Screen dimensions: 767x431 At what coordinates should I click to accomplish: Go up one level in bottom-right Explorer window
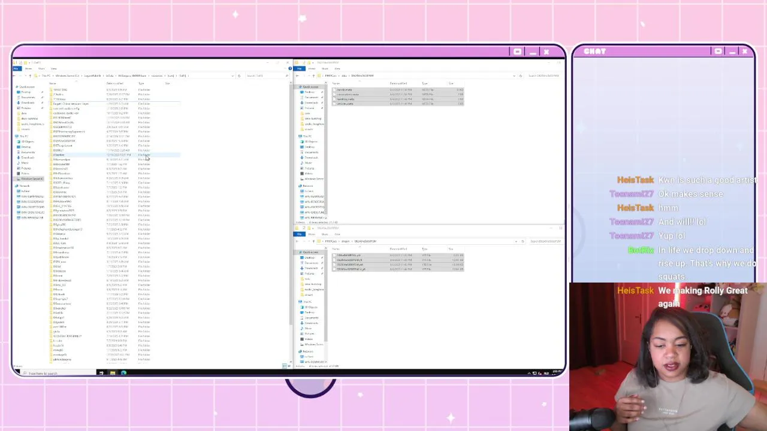click(313, 241)
